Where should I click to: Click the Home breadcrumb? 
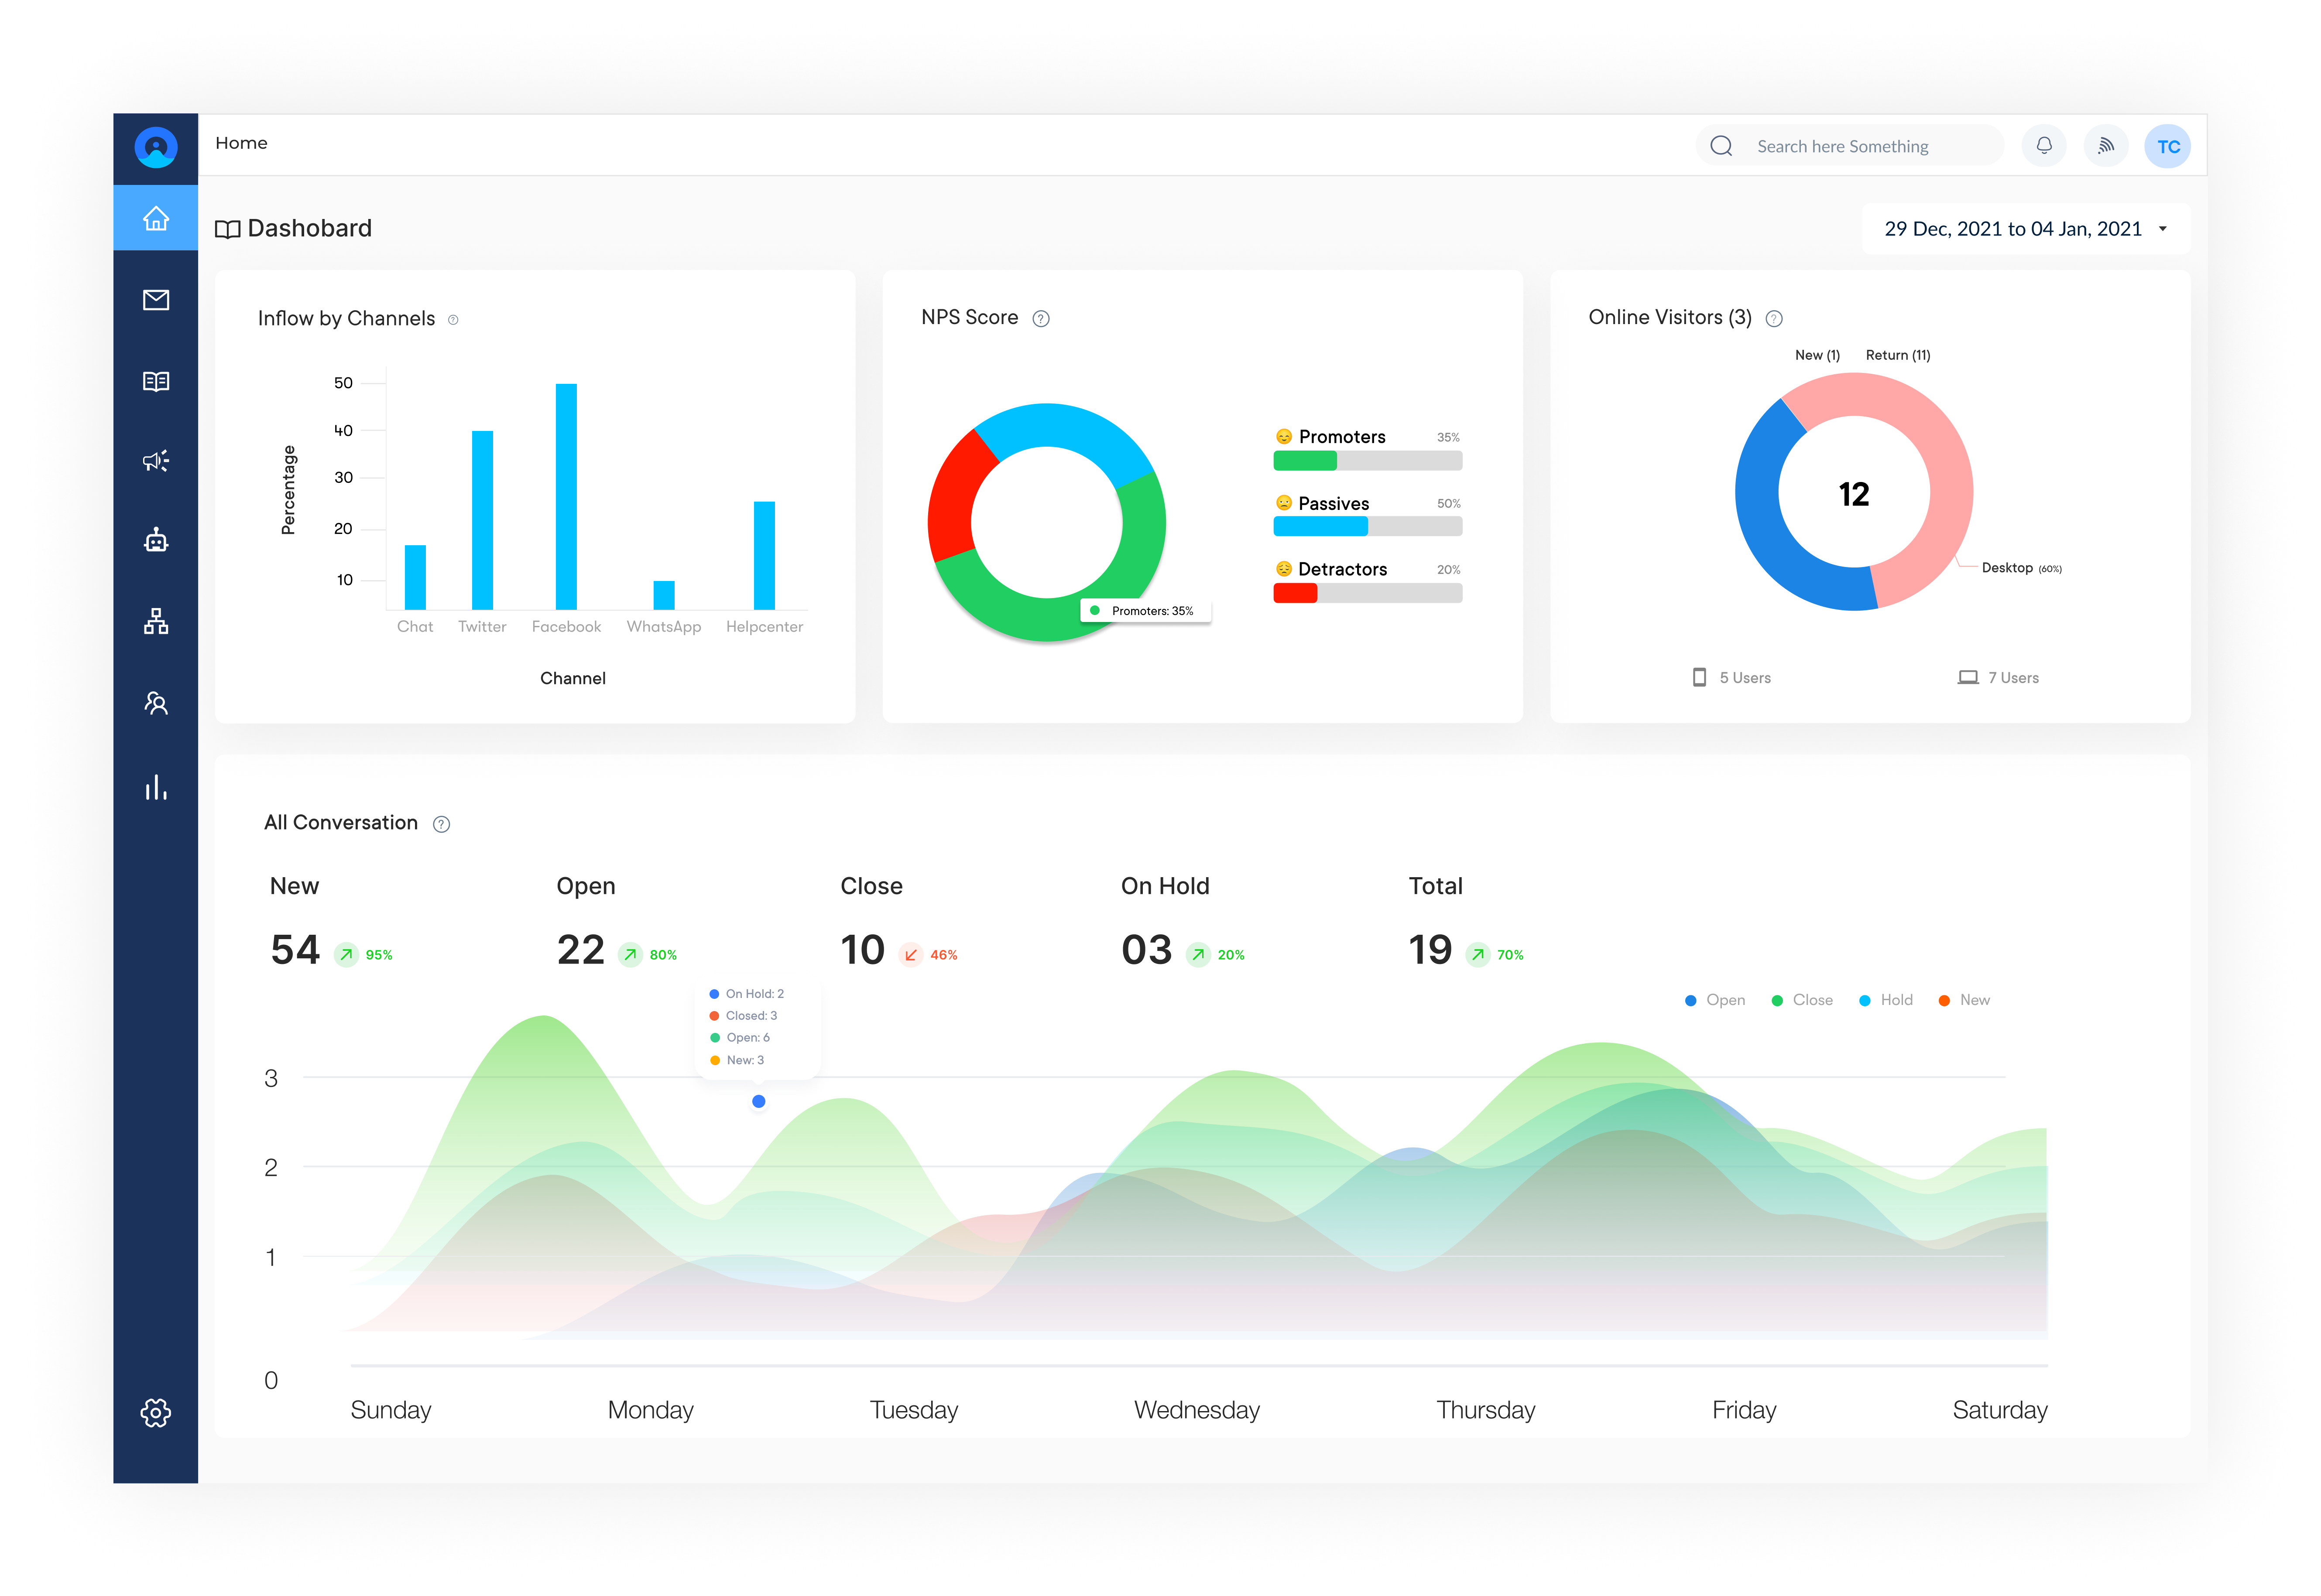point(241,143)
